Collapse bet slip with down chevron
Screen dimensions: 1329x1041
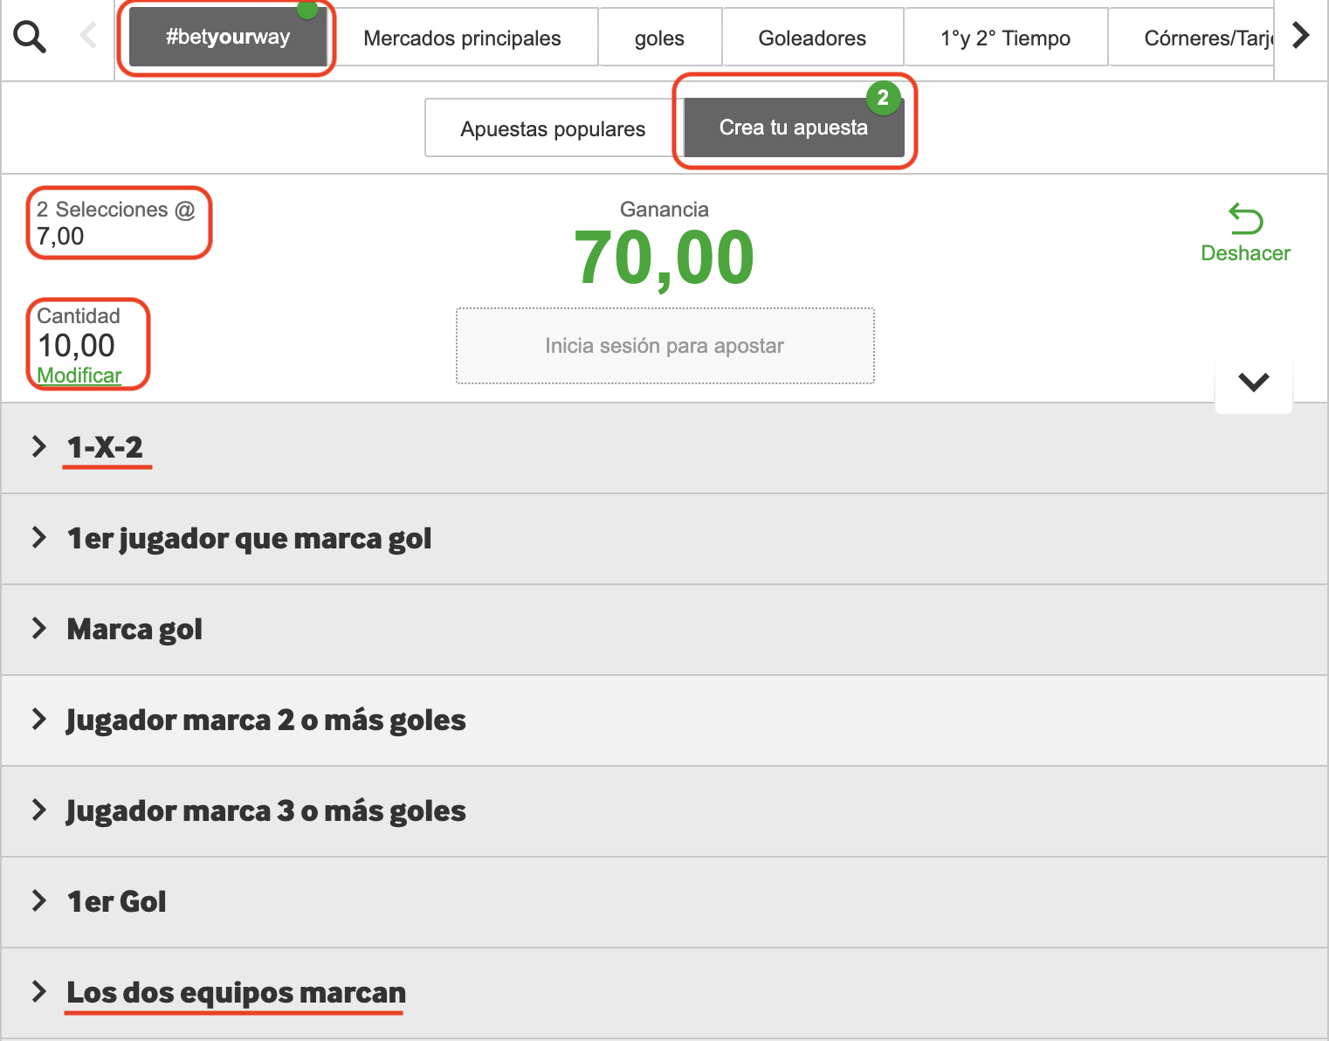tap(1253, 383)
